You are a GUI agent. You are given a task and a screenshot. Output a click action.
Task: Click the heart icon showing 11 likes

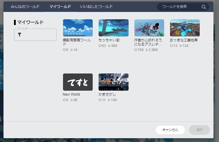coord(100,100)
